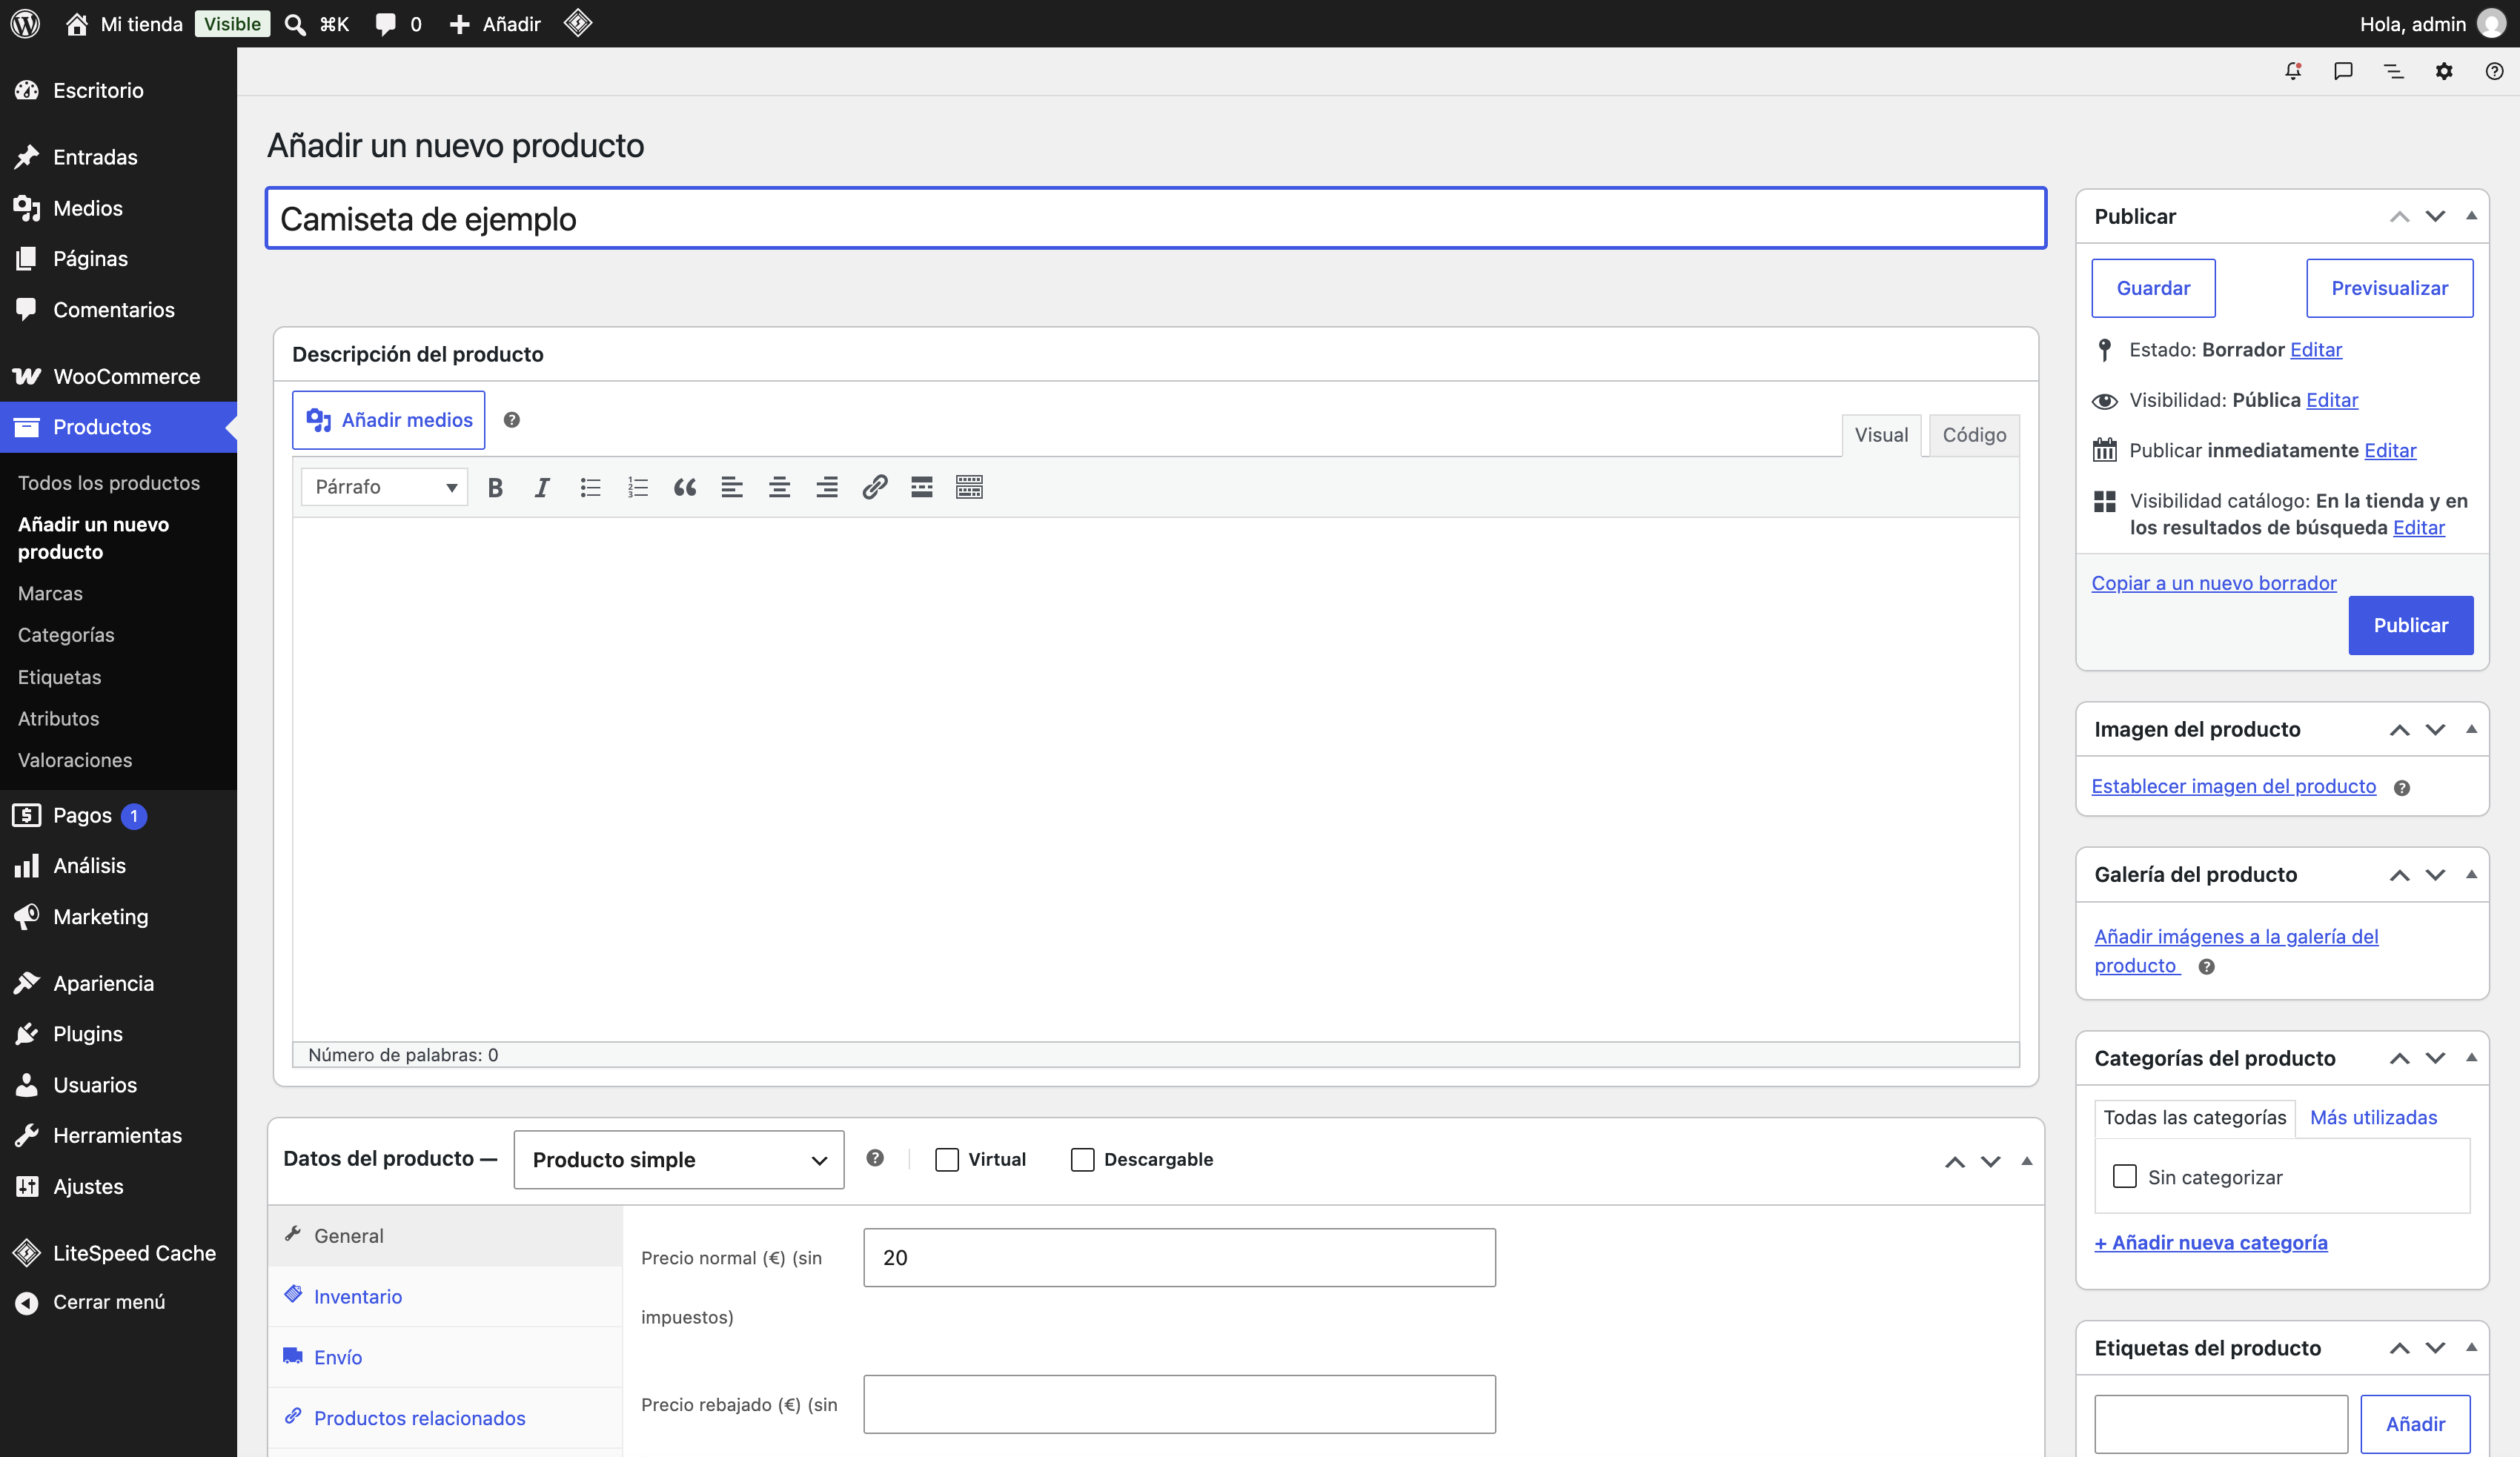
Task: Click the Precio rebajado input field
Action: click(1179, 1404)
